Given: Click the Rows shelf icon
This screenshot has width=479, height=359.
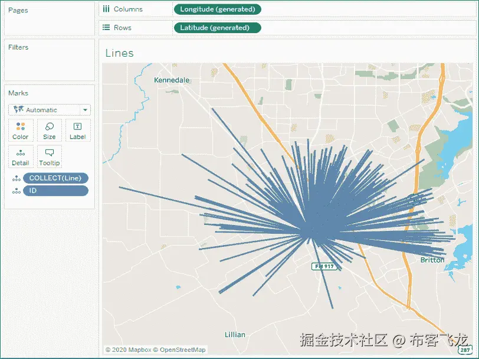Looking at the screenshot, I should [x=106, y=28].
